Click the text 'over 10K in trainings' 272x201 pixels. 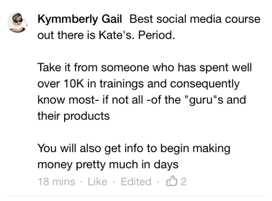pos(90,84)
